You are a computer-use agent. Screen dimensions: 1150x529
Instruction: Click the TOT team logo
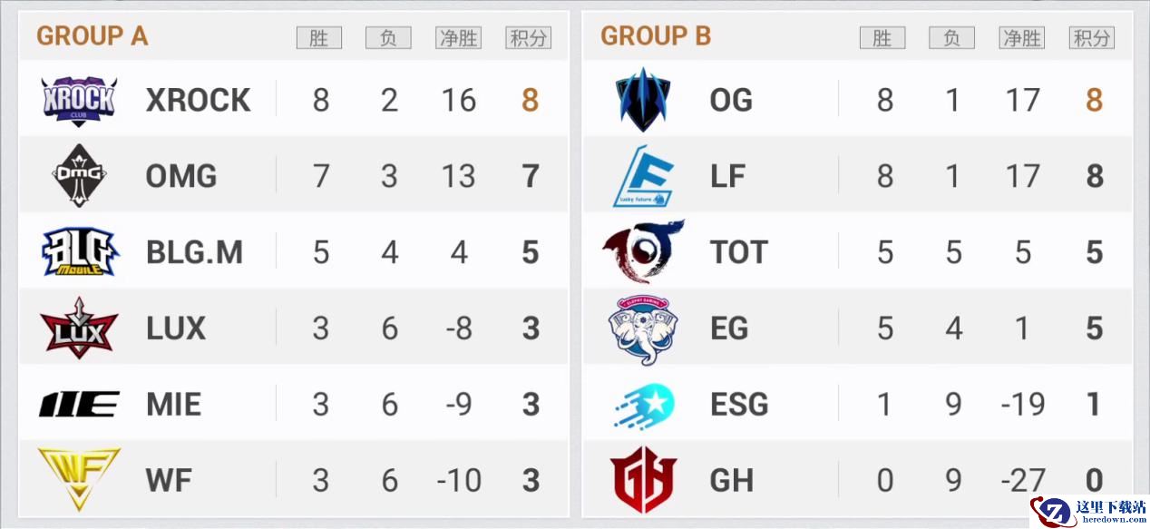click(x=643, y=251)
